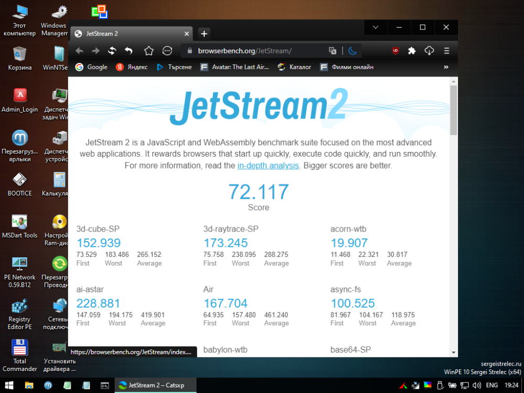The height and width of the screenshot is (393, 524).
Task: Open Этот компьютер desktop icon
Action: (x=19, y=21)
